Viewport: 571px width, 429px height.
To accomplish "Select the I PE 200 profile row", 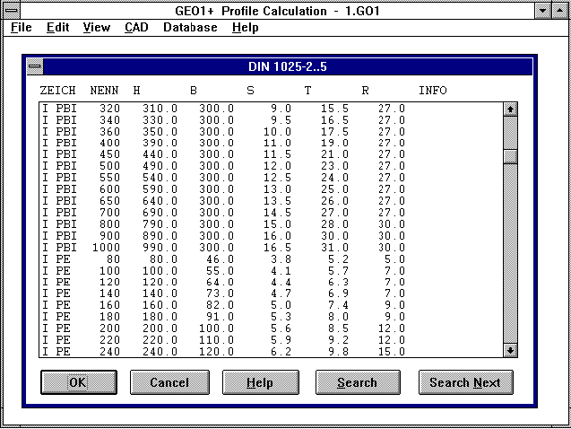I will point(224,328).
